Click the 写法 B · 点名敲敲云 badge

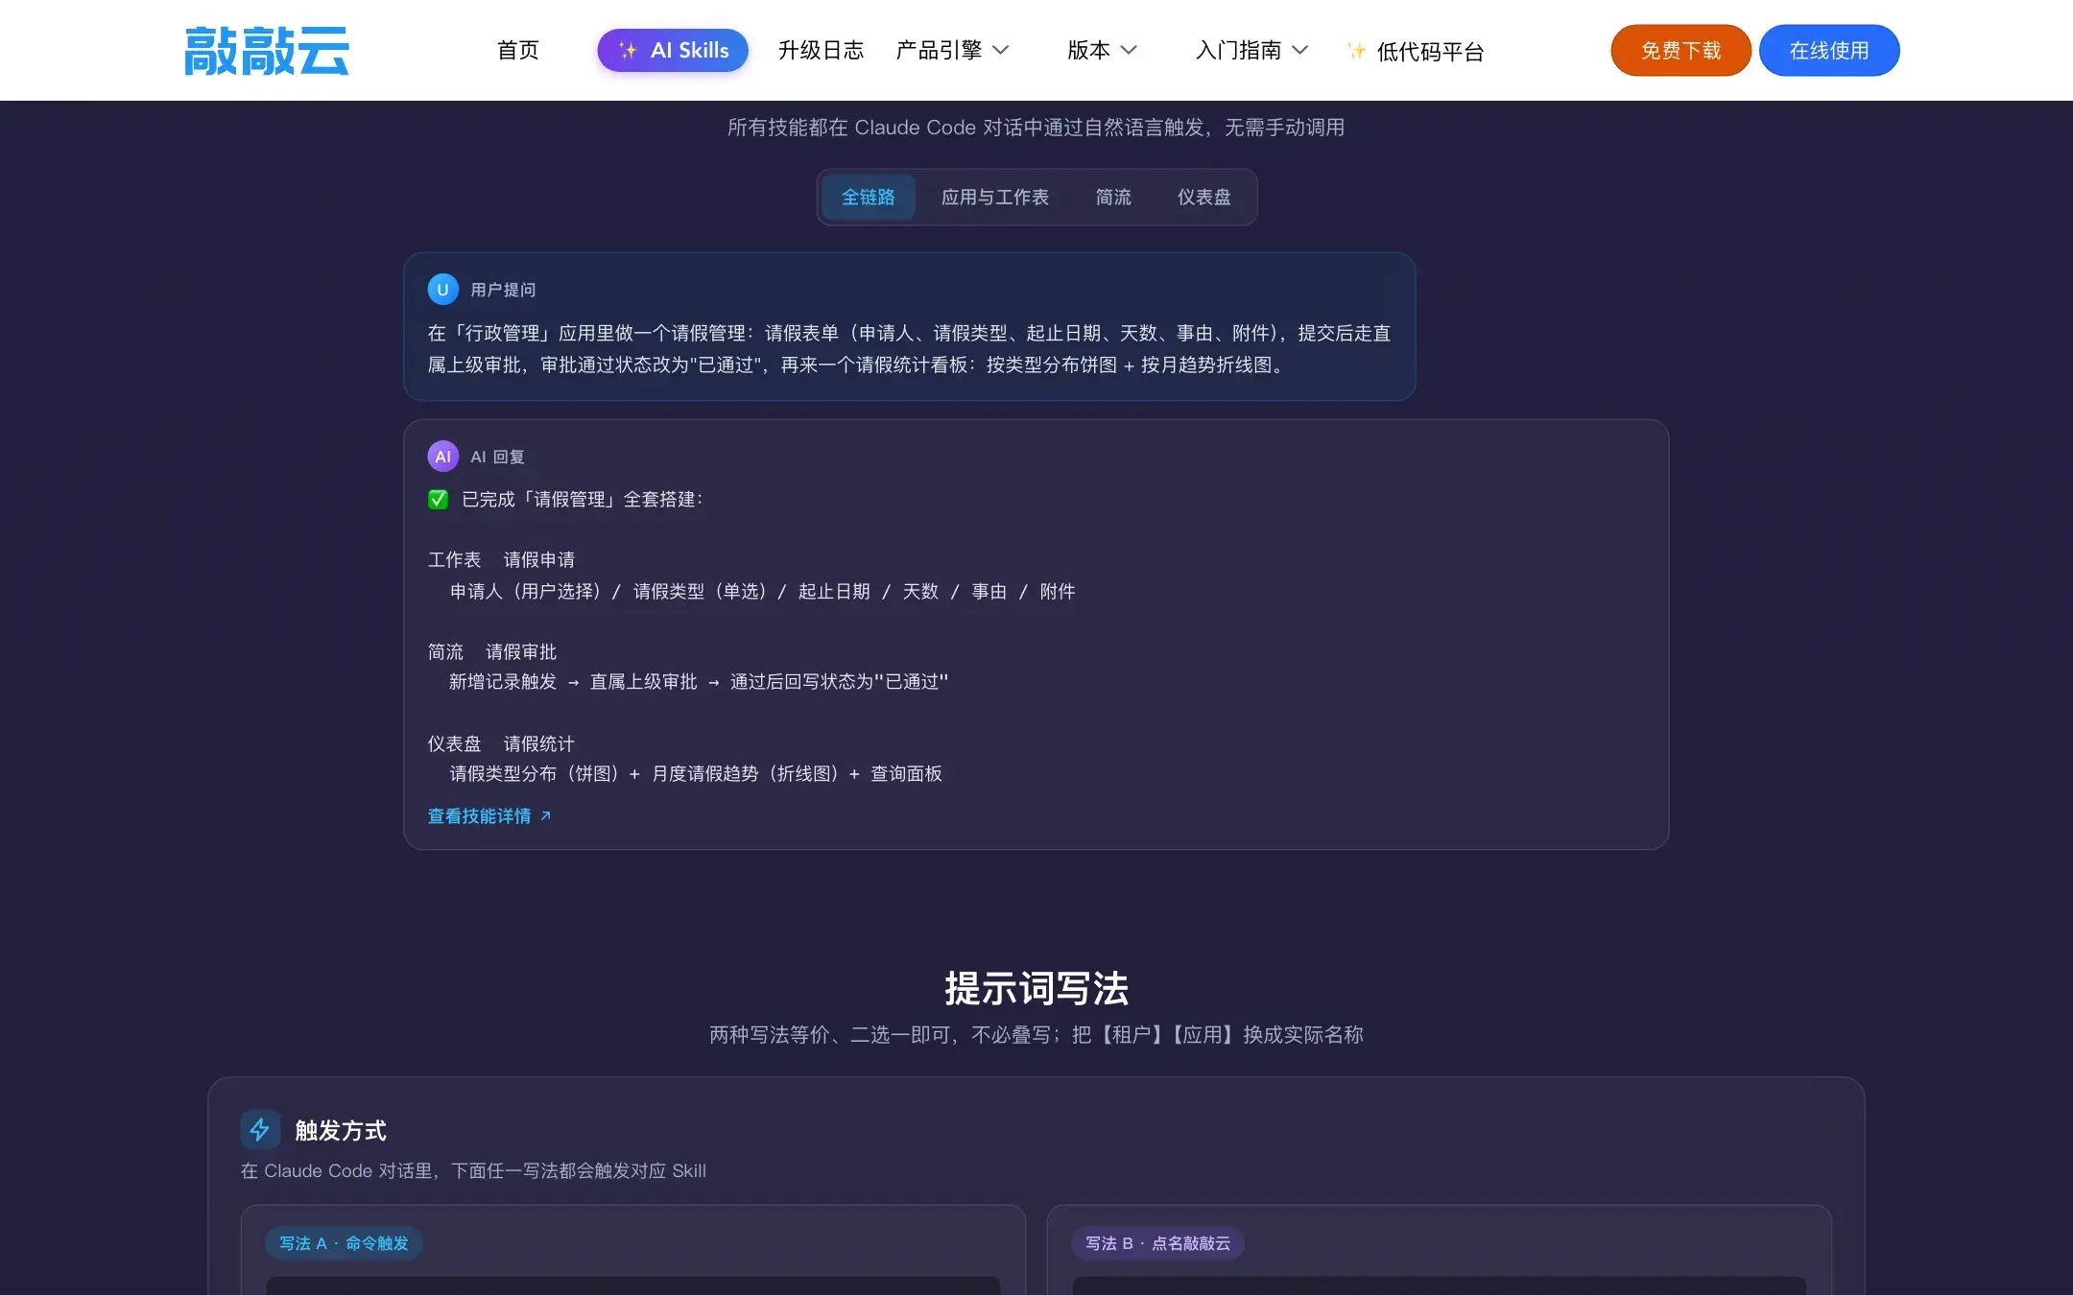click(1157, 1243)
